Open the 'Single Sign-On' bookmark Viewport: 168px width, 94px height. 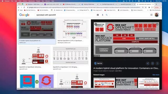(110, 10)
